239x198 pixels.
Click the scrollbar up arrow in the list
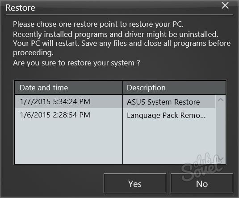pyautogui.click(x=221, y=100)
